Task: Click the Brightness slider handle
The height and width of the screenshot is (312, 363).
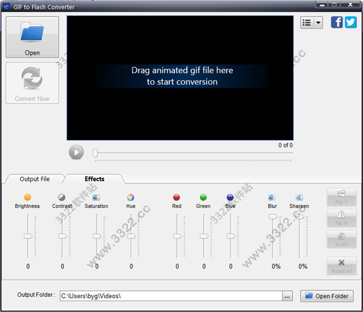Action: 28,236
